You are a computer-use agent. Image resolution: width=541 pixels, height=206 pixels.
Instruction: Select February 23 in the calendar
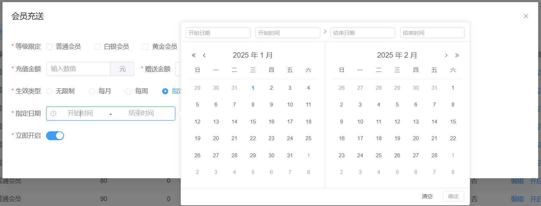(x=342, y=155)
